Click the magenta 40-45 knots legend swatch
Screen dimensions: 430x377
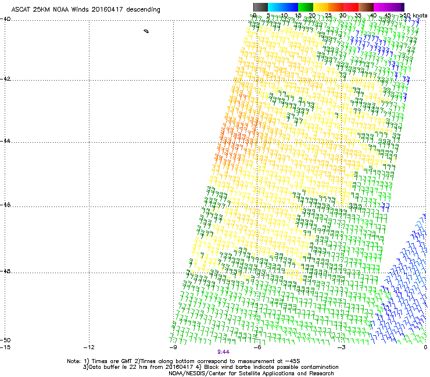(x=381, y=7)
